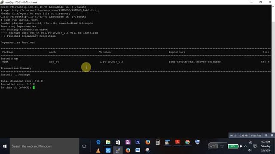Stop the screen recording with the square button
The width and height of the screenshot is (275, 154).
click(x=272, y=135)
